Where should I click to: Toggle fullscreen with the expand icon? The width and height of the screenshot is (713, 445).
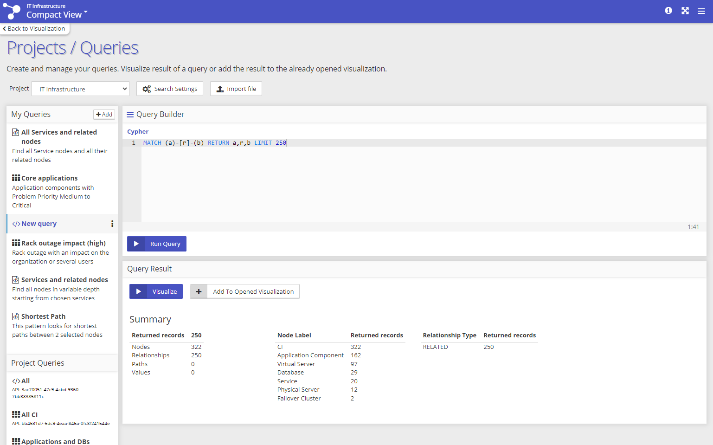[x=685, y=11]
